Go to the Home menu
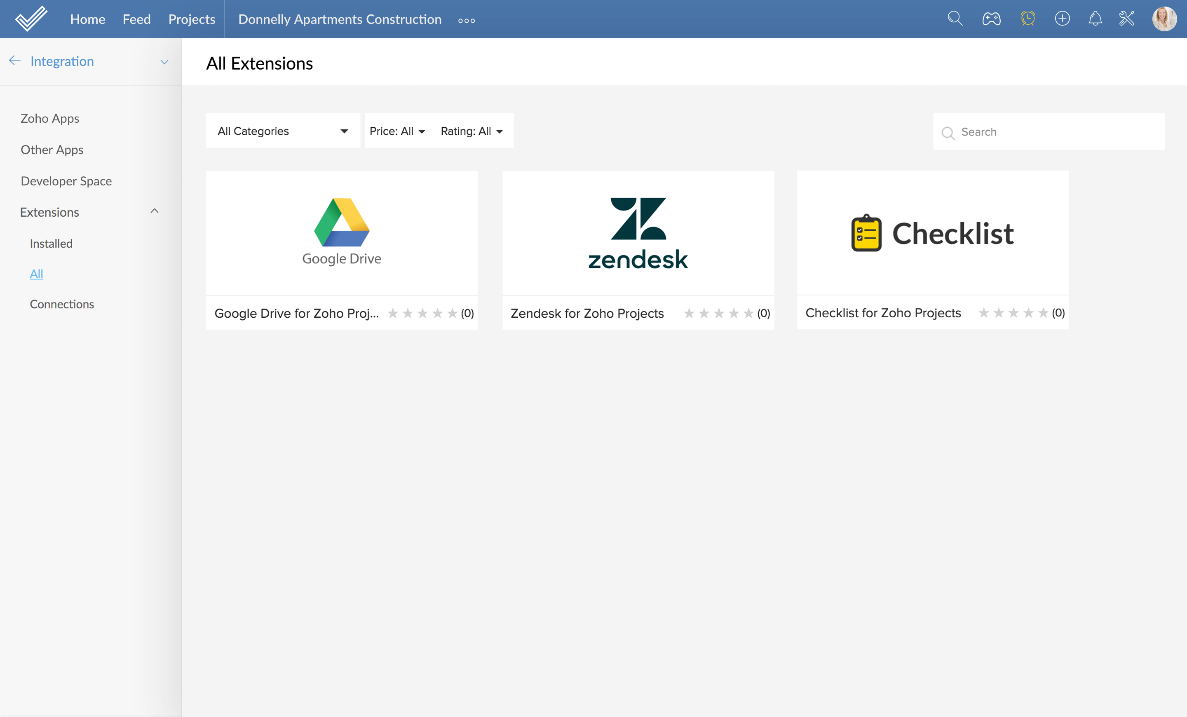The width and height of the screenshot is (1187, 717). 88,19
